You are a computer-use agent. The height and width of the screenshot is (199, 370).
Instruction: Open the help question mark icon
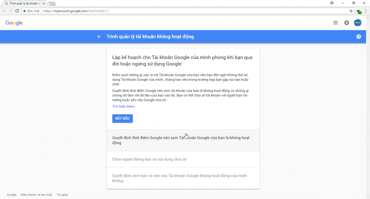point(358,37)
